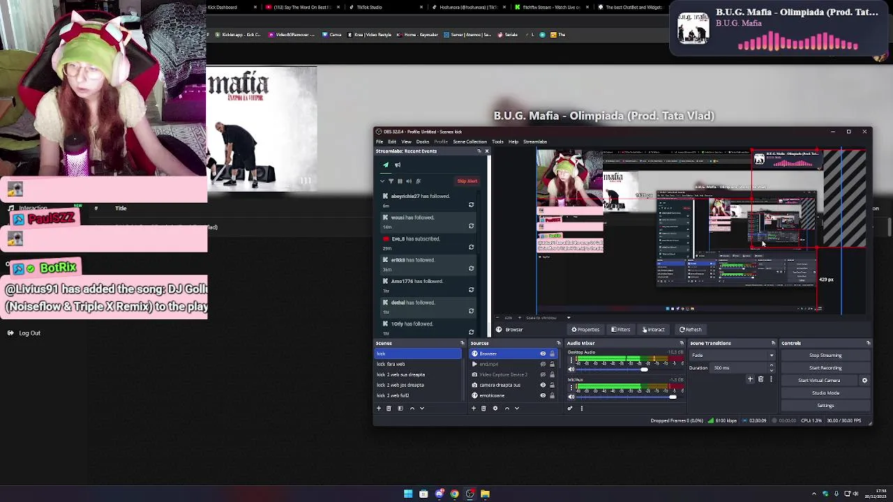Open the Fade transition dropdown
The image size is (893, 502).
click(x=733, y=356)
